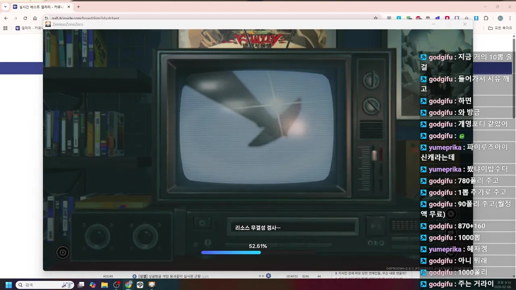
Task: Click the 18:40:02 post time cell
Action: 292,276
